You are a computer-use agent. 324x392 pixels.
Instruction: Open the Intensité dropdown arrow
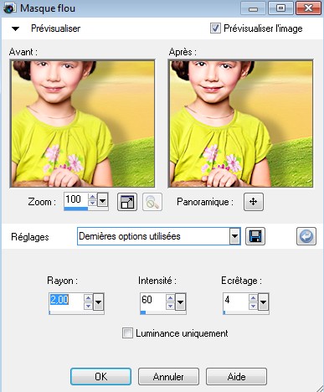[x=180, y=302]
